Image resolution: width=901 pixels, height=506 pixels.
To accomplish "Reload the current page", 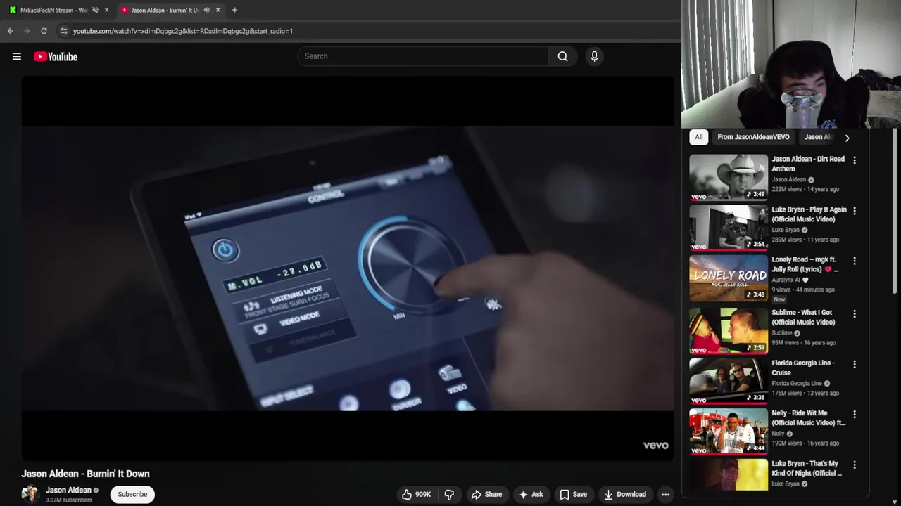I will pyautogui.click(x=44, y=31).
